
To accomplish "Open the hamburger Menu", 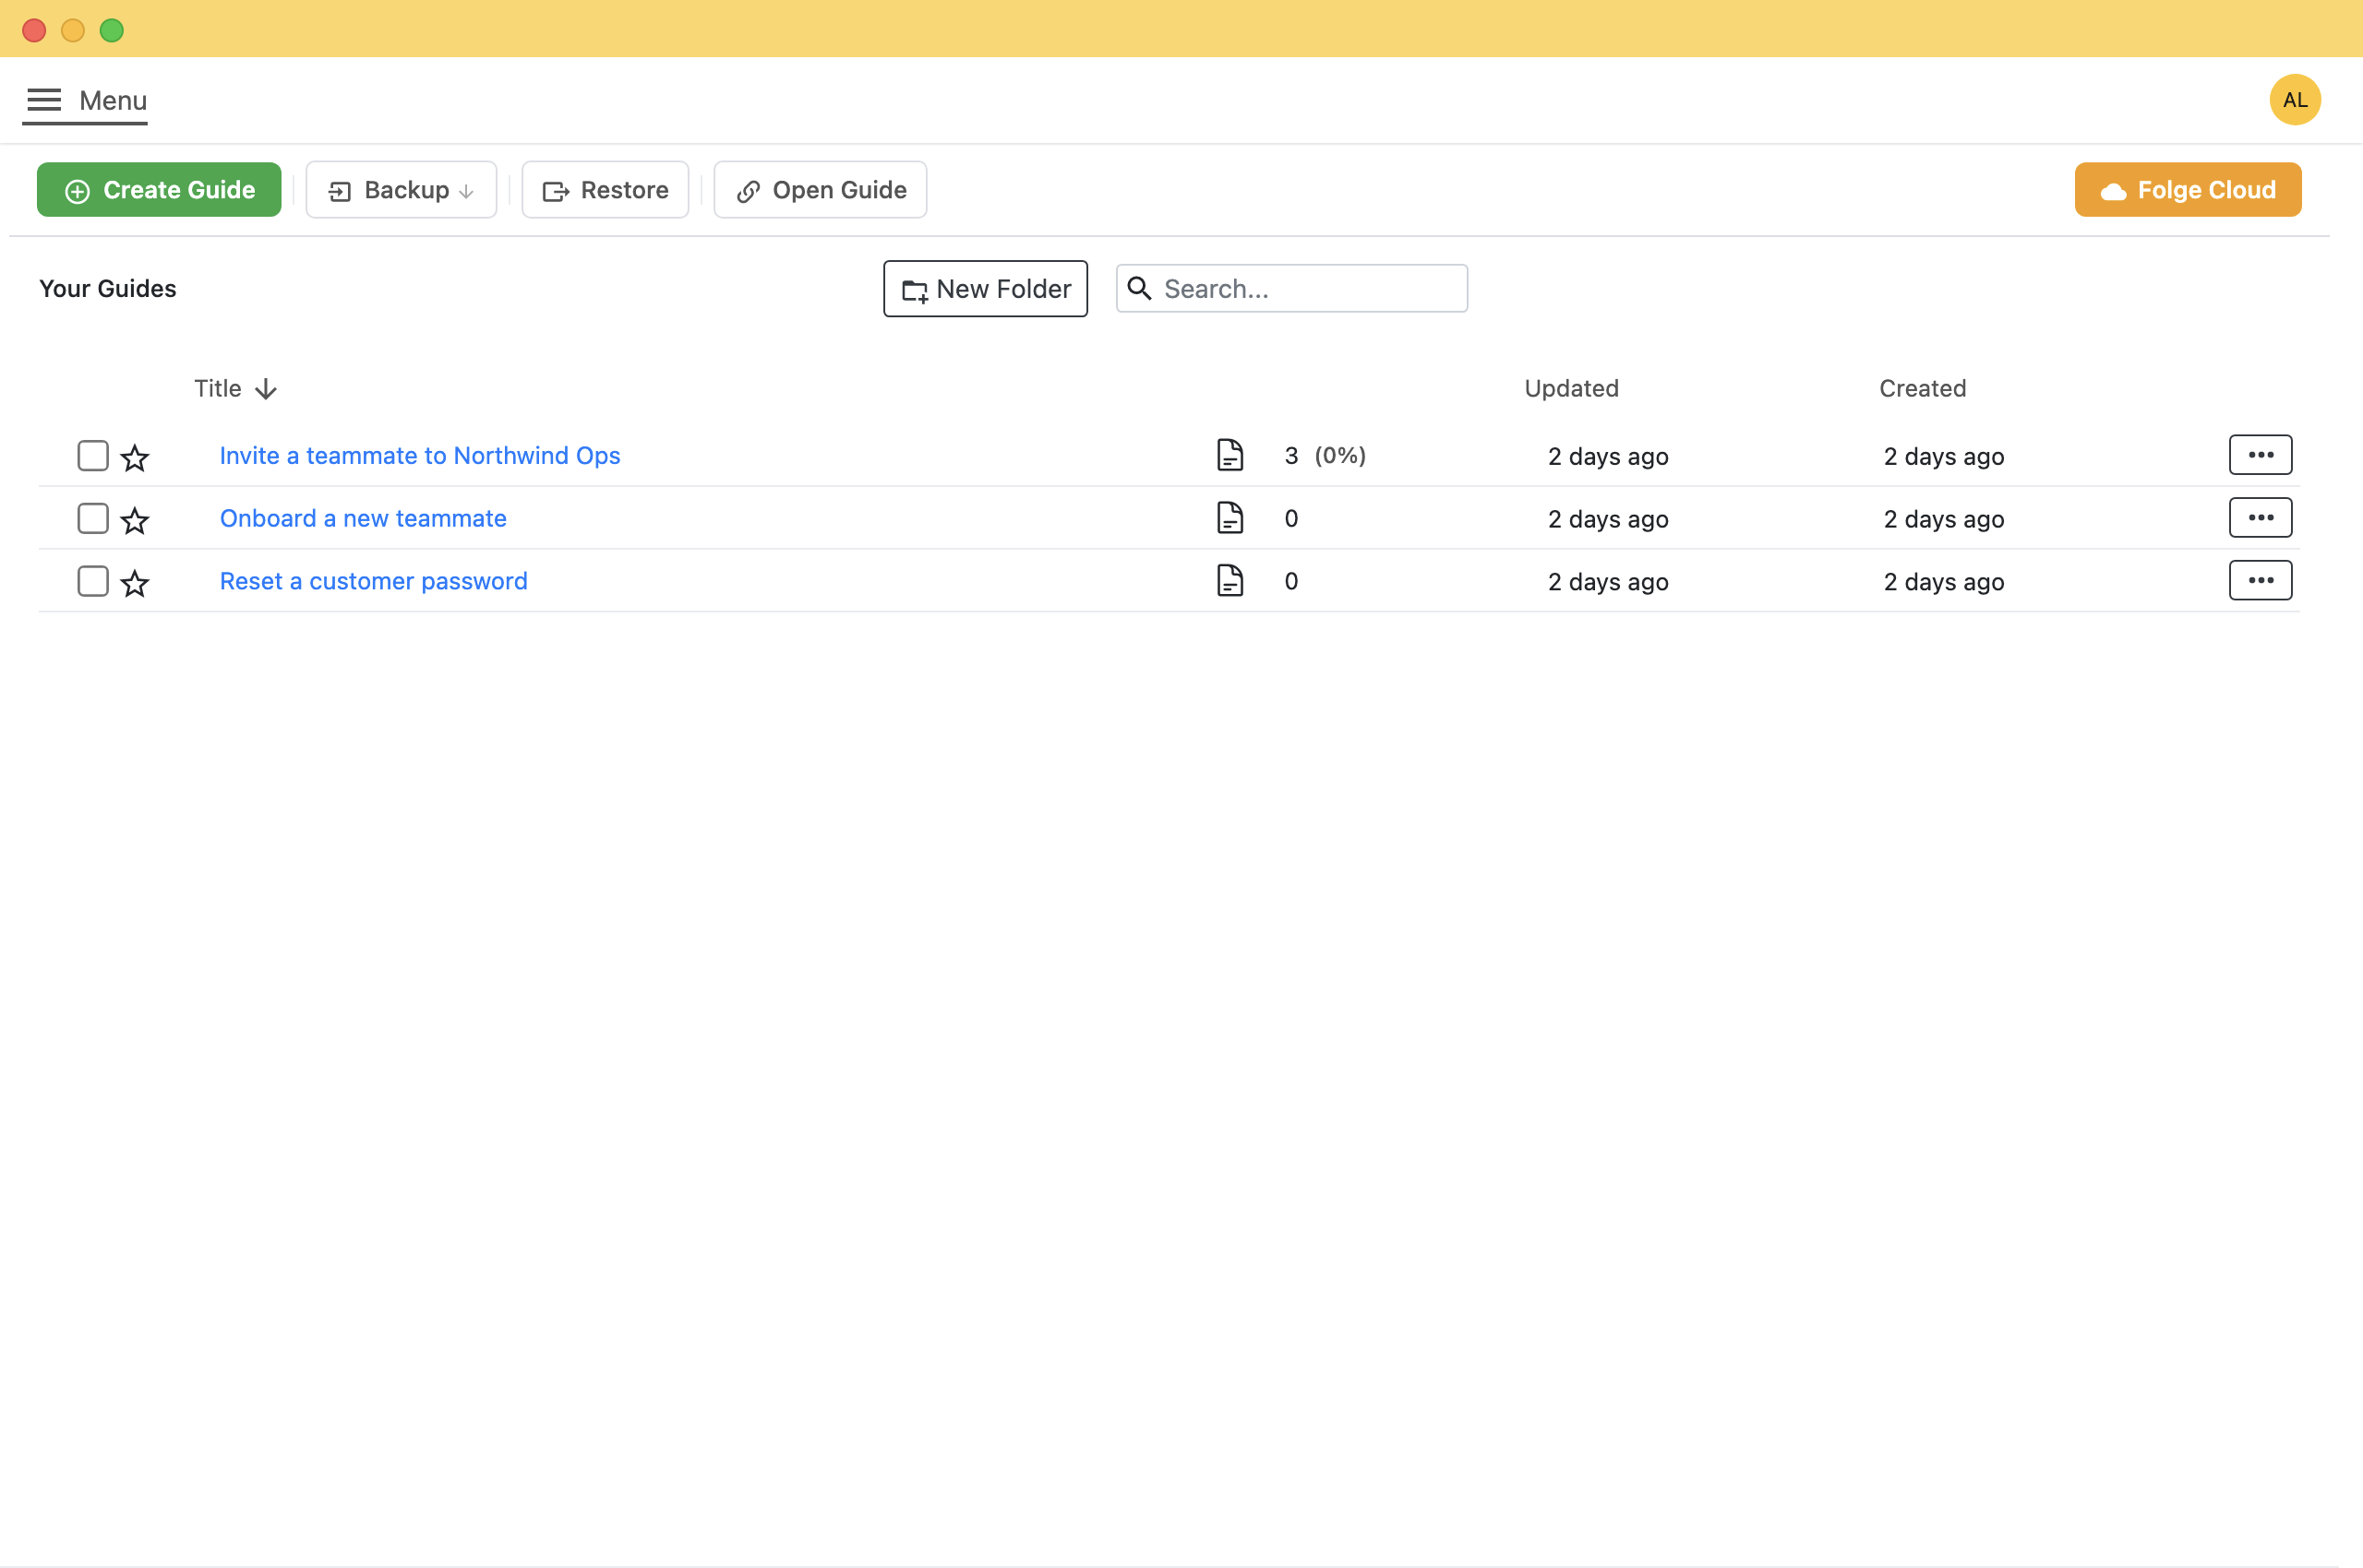I will click(86, 100).
